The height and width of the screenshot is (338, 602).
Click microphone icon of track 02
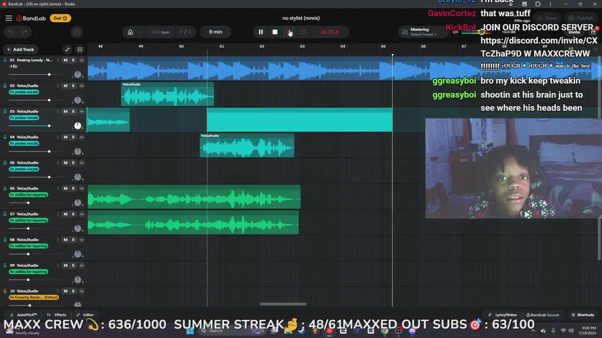tap(5, 86)
